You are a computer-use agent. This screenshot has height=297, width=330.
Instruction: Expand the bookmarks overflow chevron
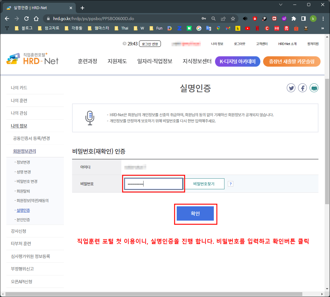point(323,28)
